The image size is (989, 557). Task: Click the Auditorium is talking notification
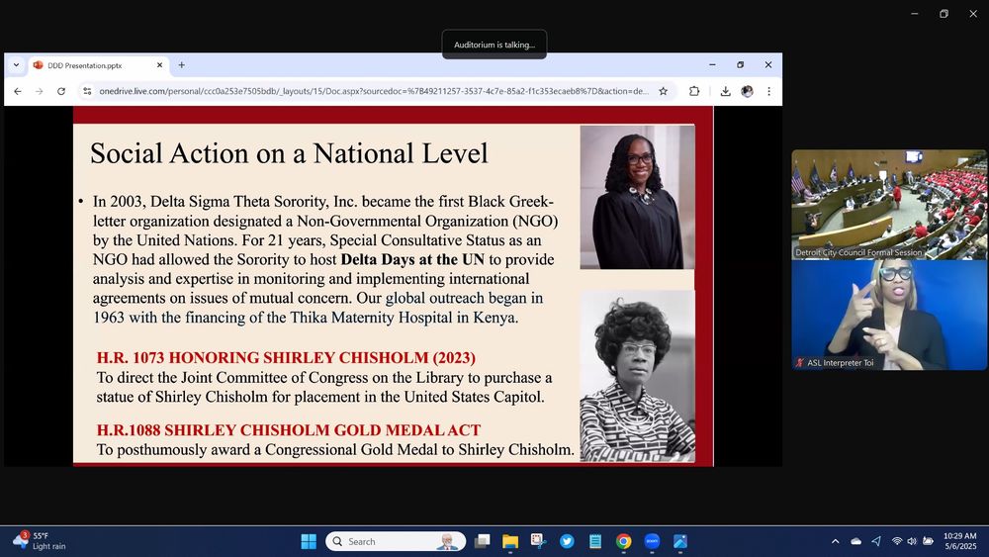(x=494, y=45)
